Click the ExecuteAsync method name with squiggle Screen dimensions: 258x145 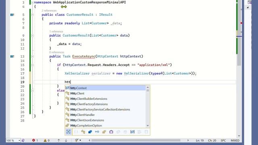(x=83, y=56)
